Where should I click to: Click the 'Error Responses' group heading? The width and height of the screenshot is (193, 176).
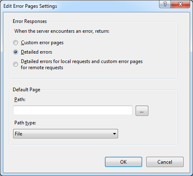(30, 21)
